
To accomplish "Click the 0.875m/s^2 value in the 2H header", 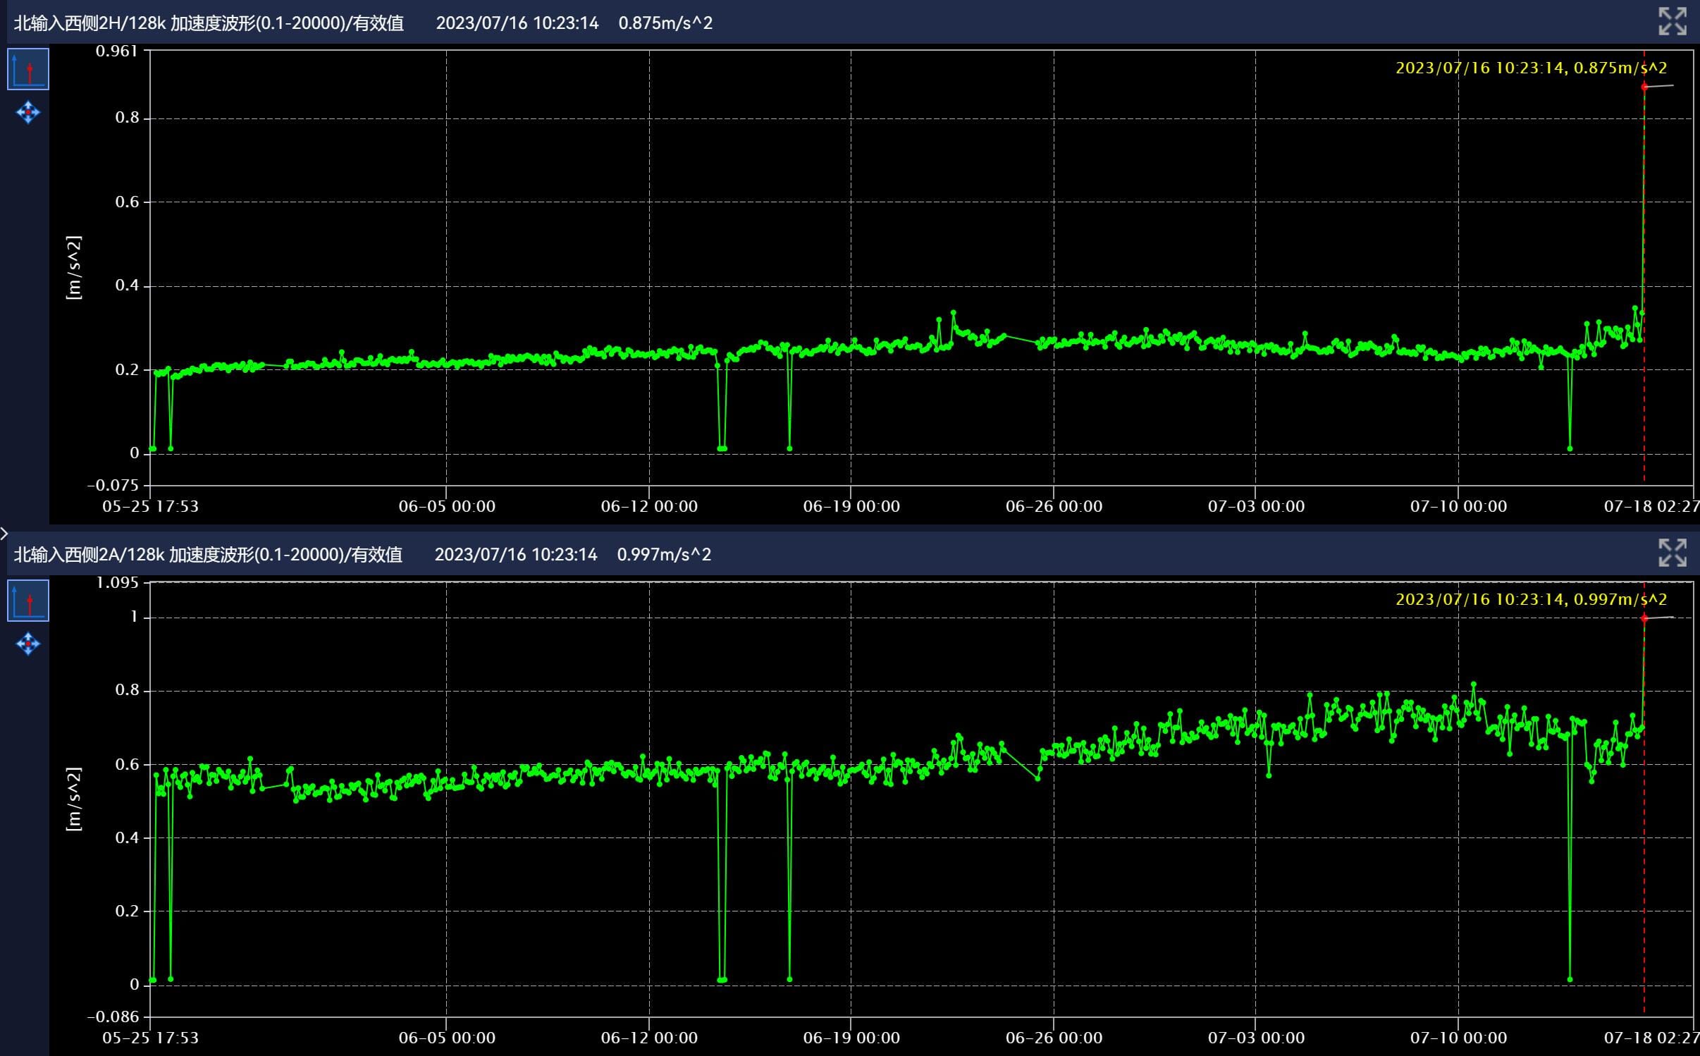I will (665, 23).
